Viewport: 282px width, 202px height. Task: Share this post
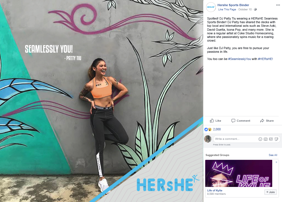[267, 121]
